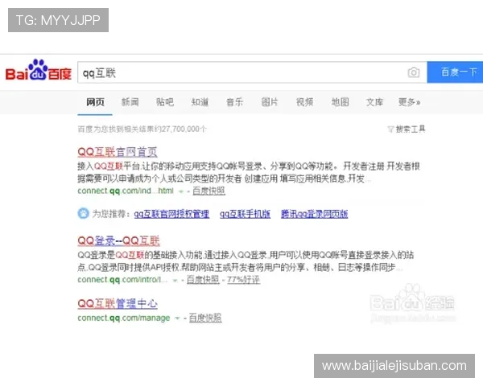The width and height of the screenshot is (483, 386).
Task: Open the QQ互联官网首页 result
Action: [x=118, y=152]
